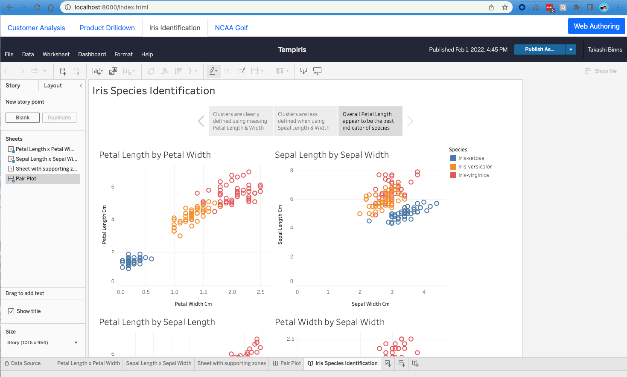Click the New Dashboard icon in bottom bar

pos(402,363)
